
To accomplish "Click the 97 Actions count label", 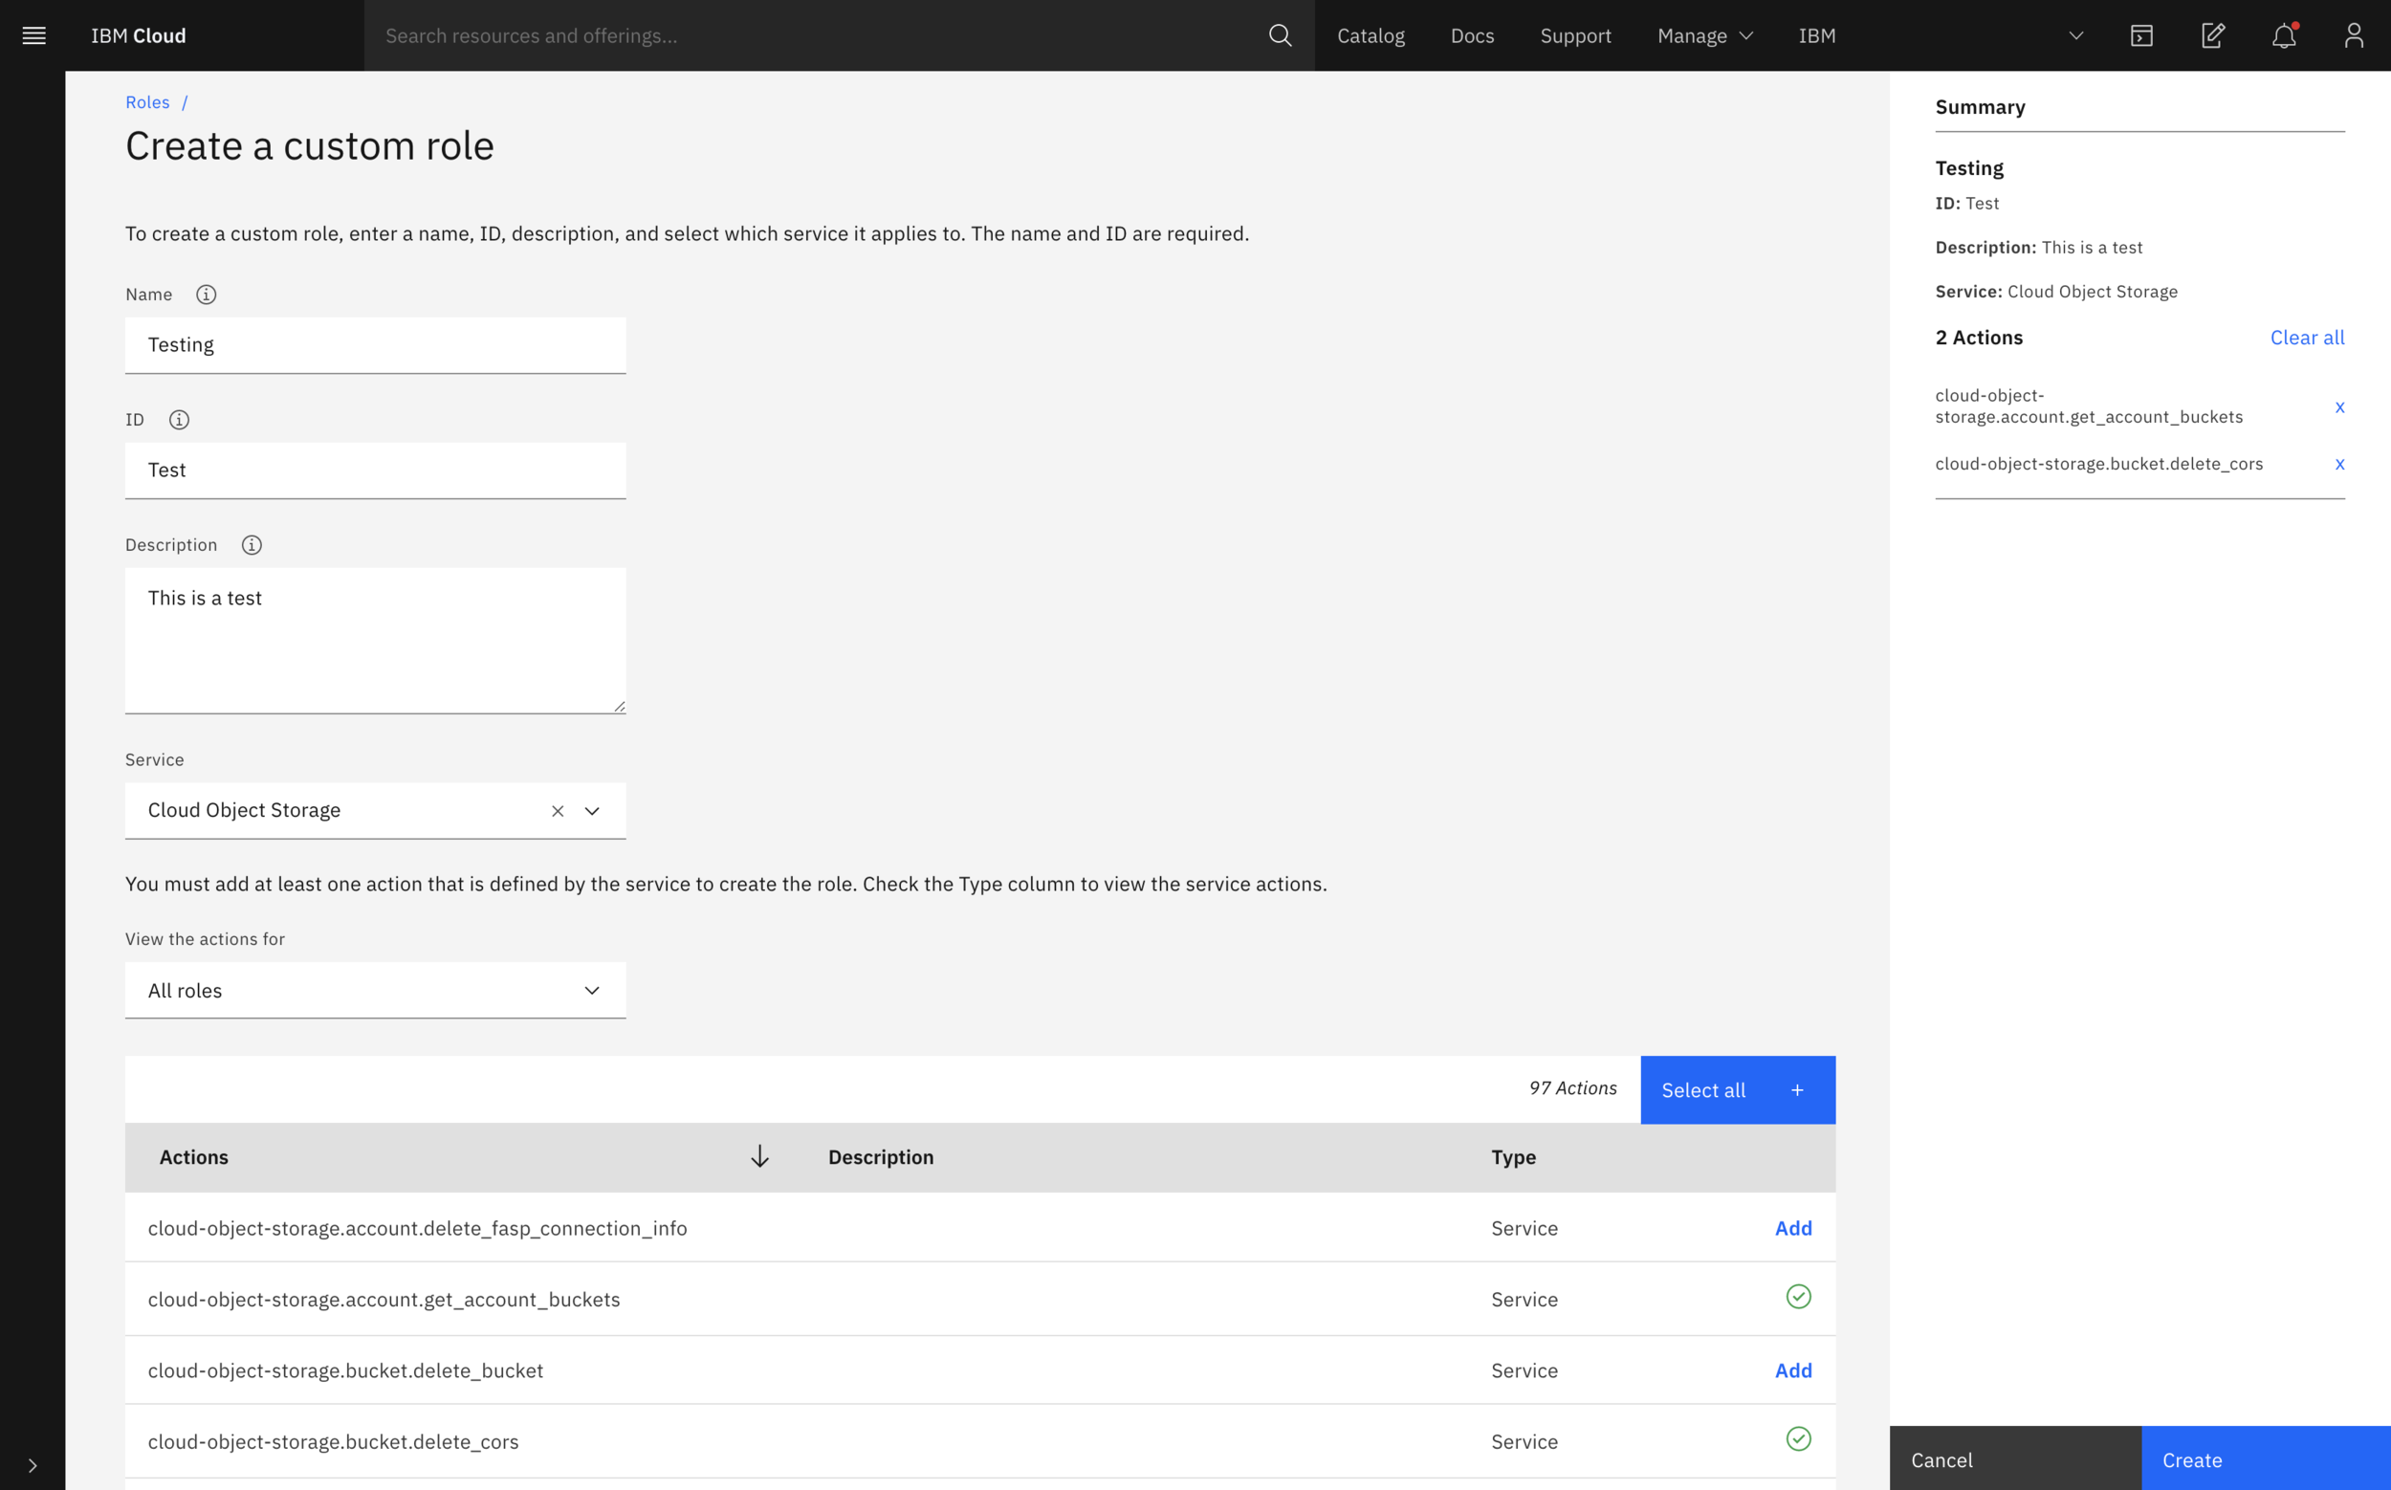I will click(1573, 1088).
